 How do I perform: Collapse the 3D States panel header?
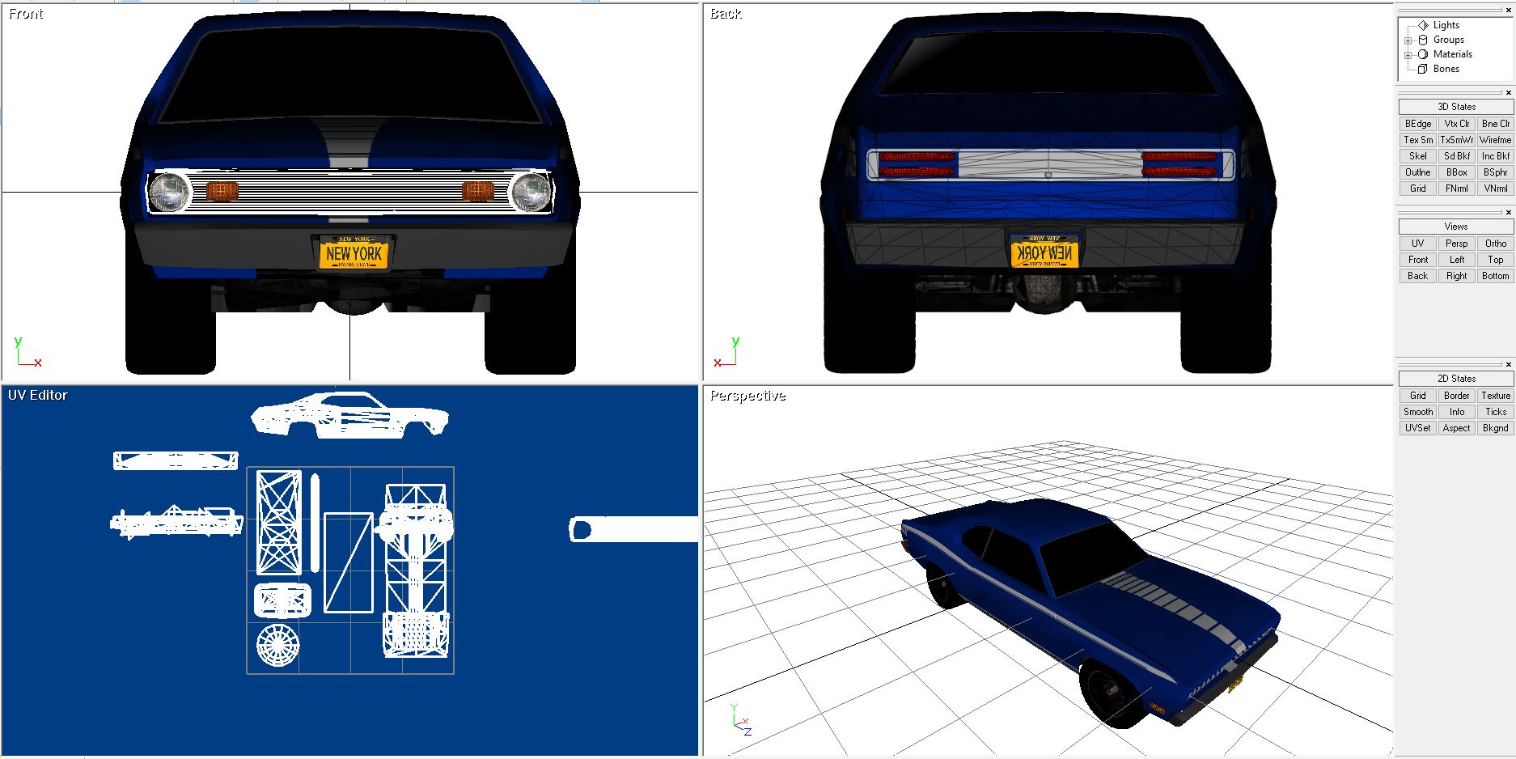1455,107
